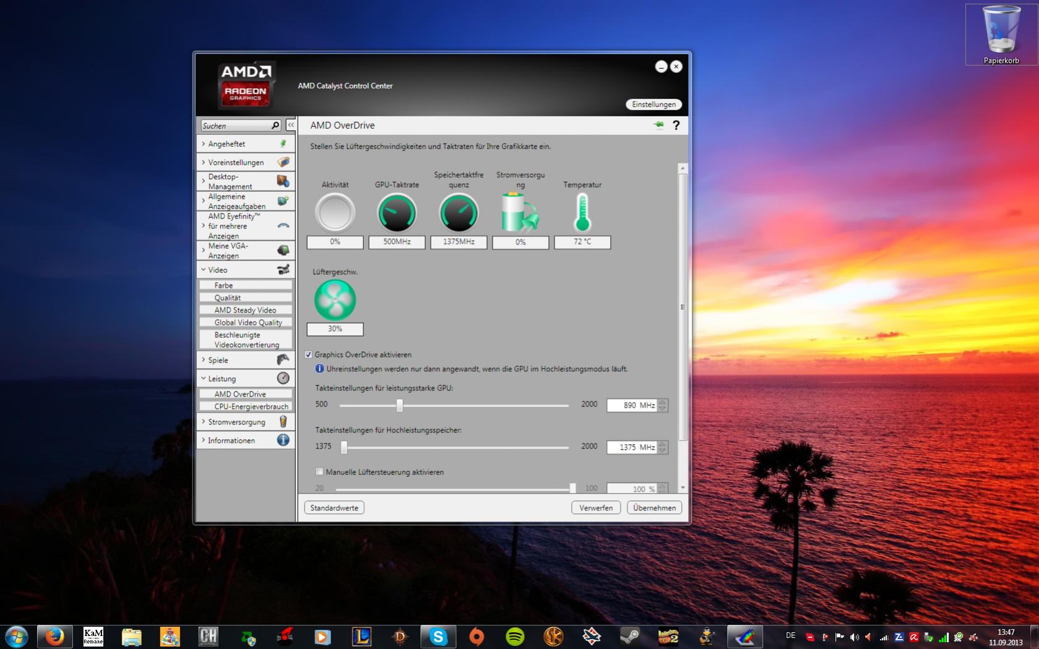This screenshot has width=1039, height=649.
Task: Expand the Spiele section
Action: click(x=245, y=360)
